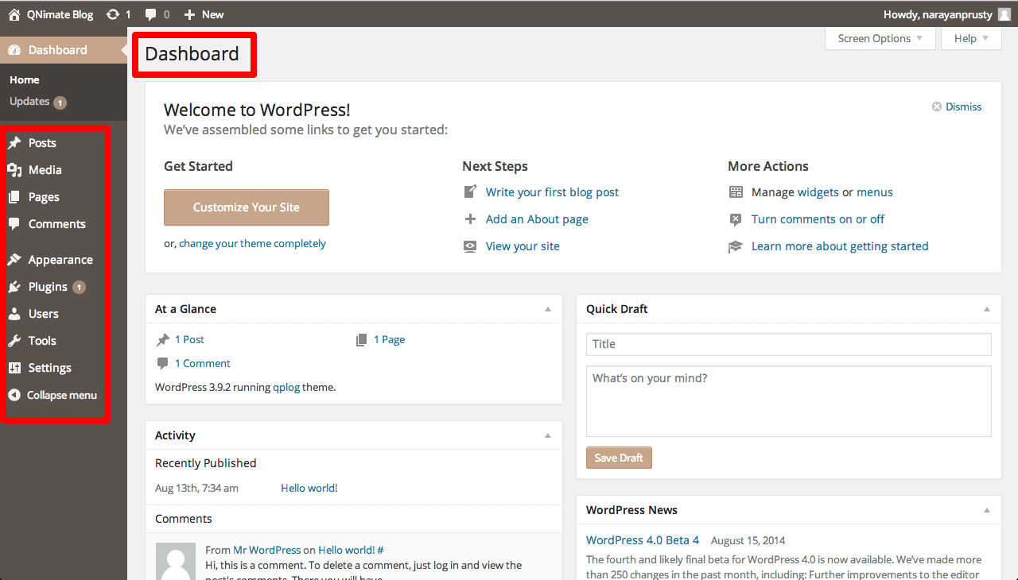
Task: Click the screen icon beside View your site
Action: pos(470,246)
